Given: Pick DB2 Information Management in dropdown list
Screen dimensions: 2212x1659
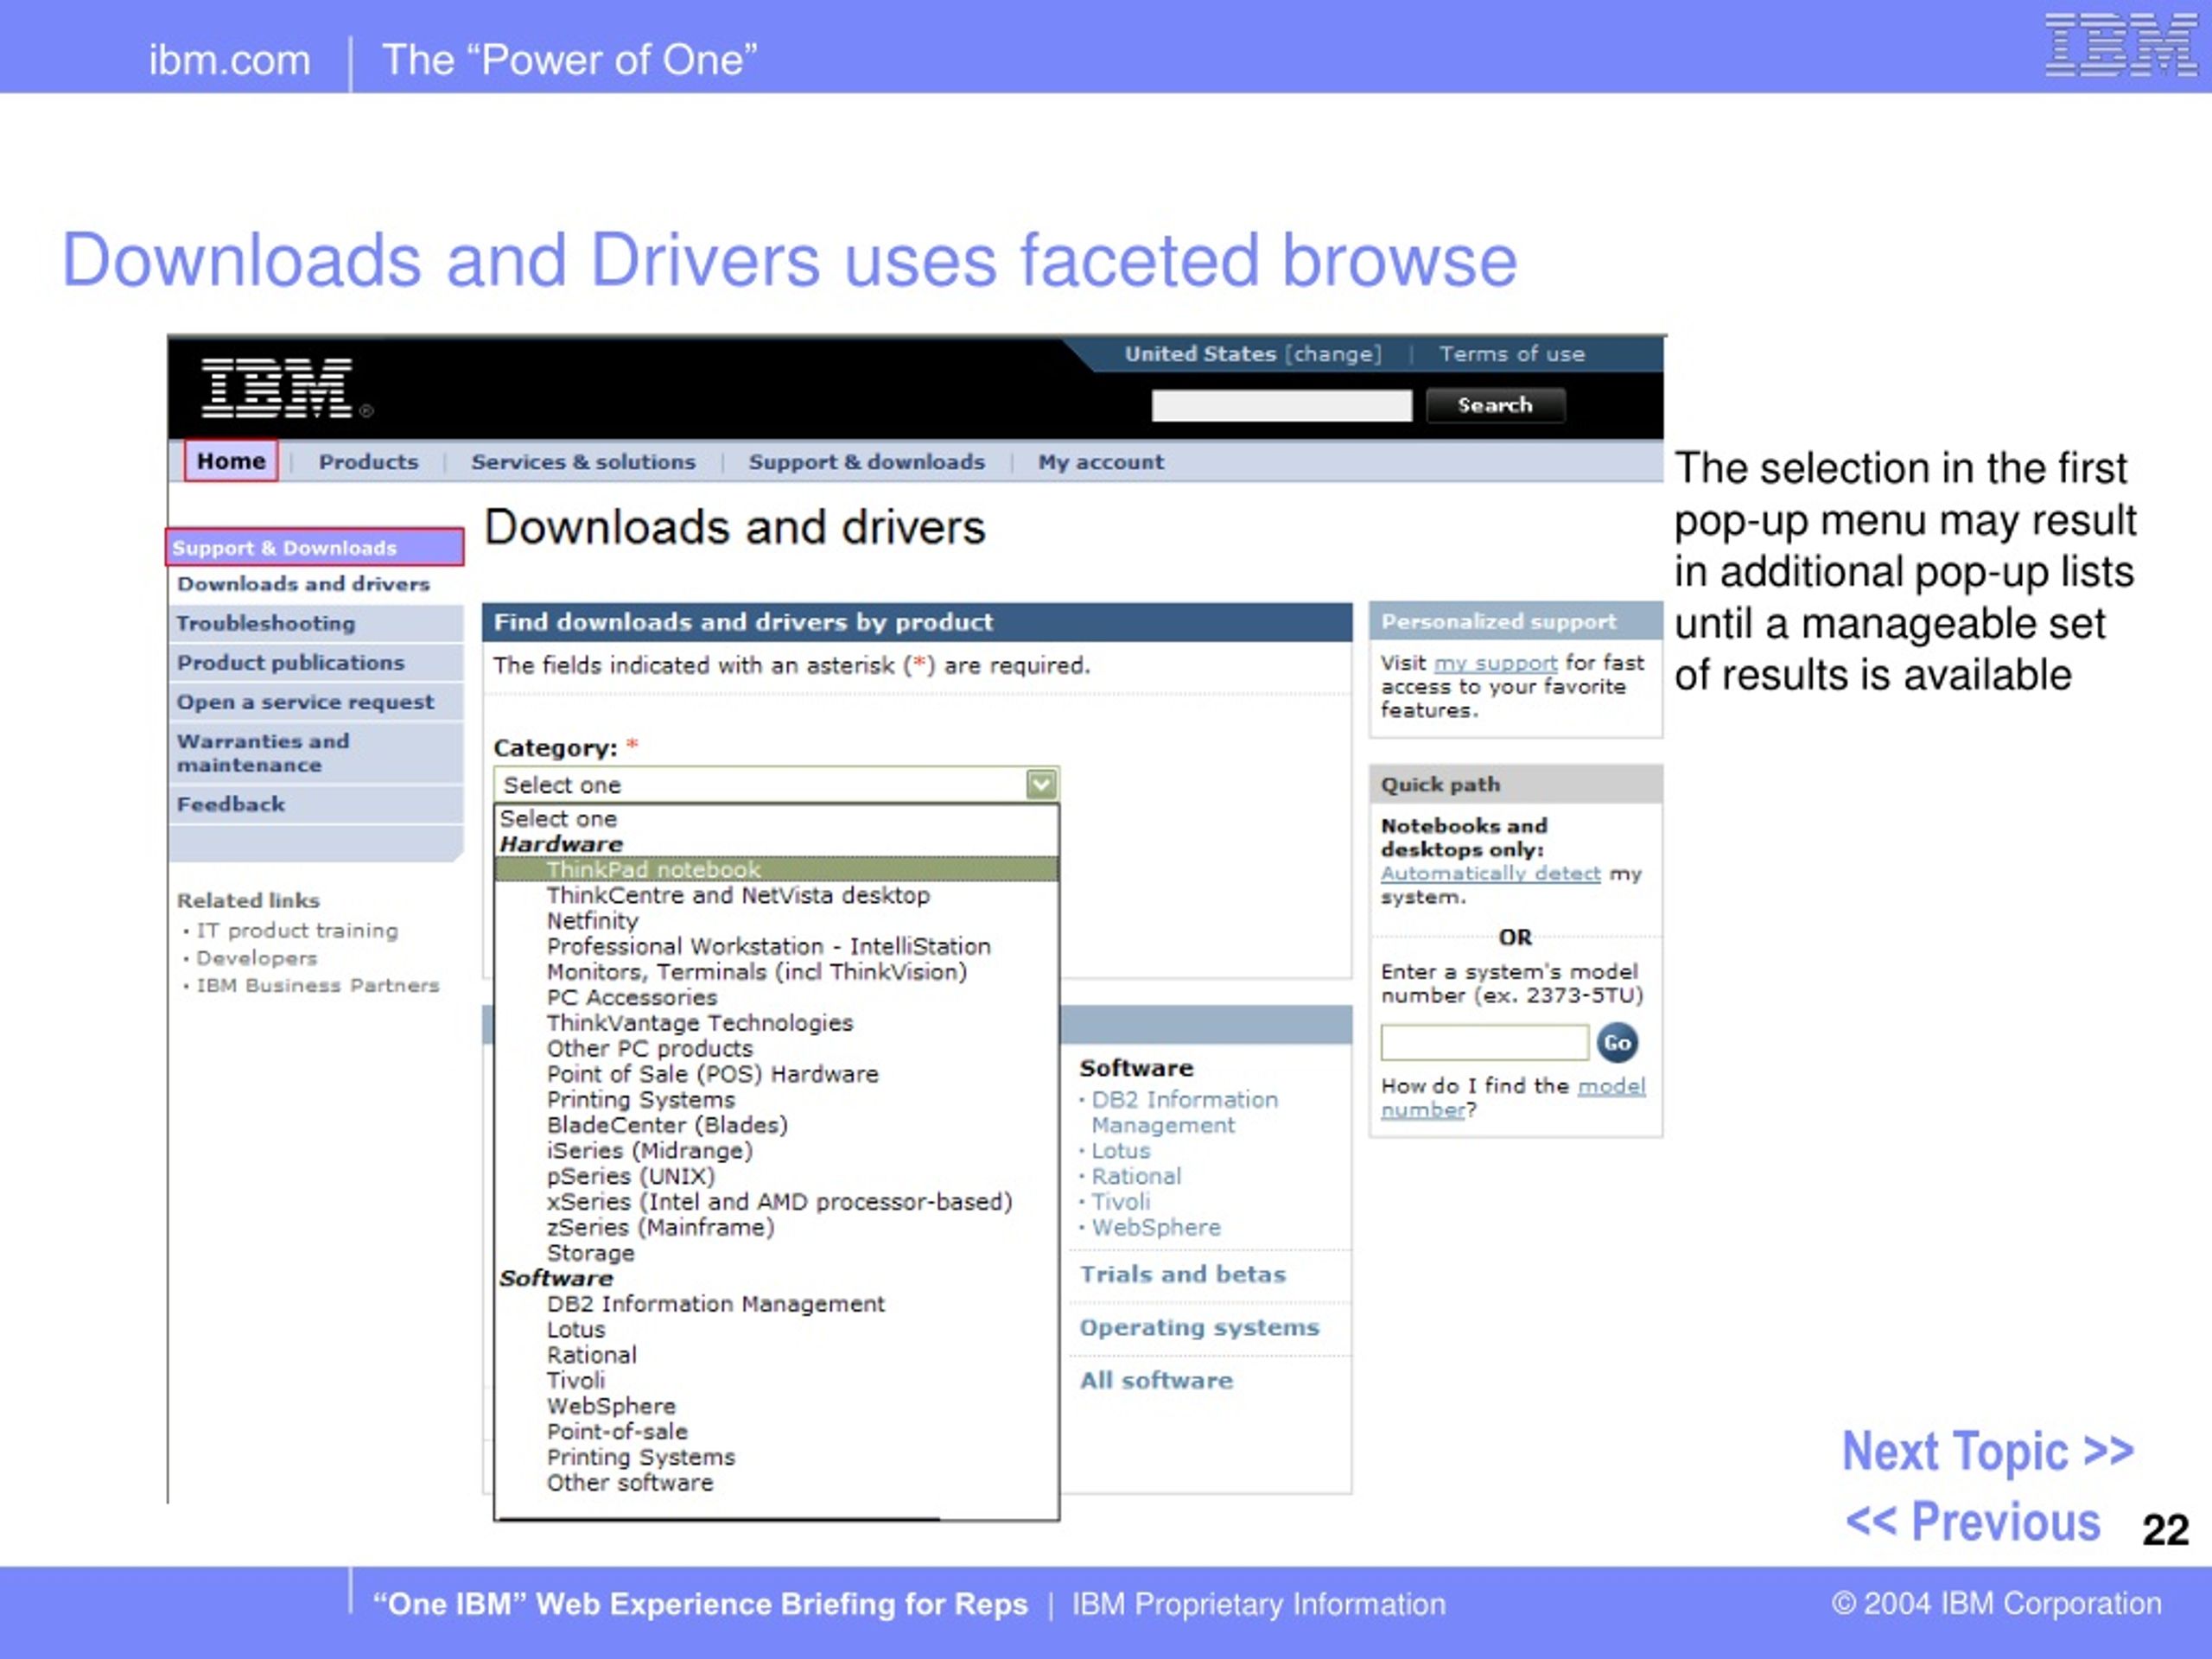Looking at the screenshot, I should (x=715, y=1304).
